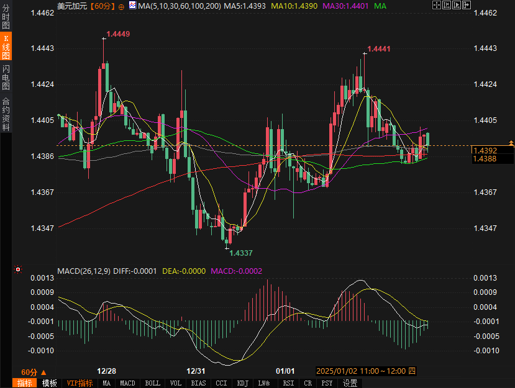Apply the BOLL indicator
Screen dimensions: 515x388
[152, 383]
